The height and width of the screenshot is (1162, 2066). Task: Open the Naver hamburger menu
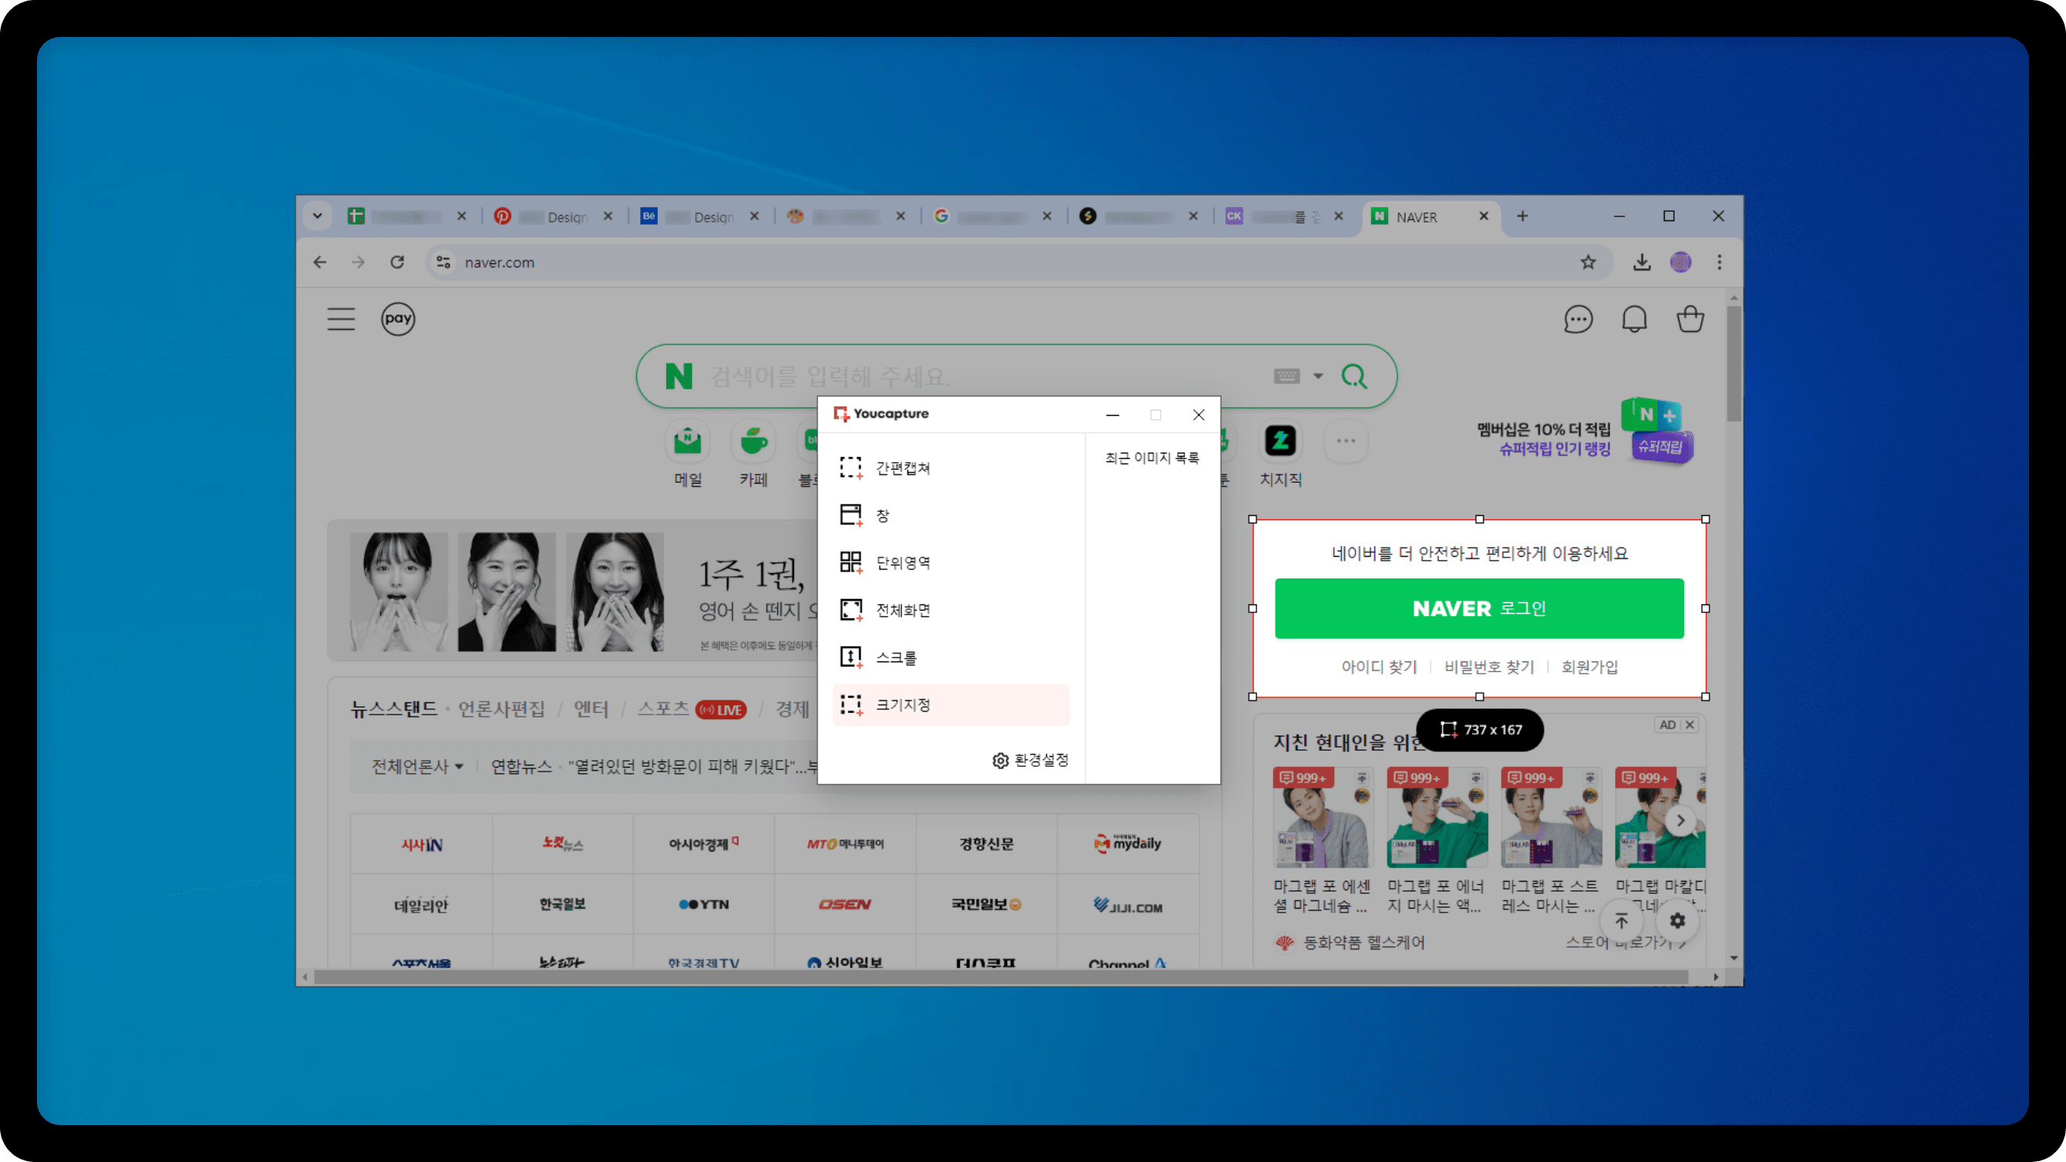340,319
